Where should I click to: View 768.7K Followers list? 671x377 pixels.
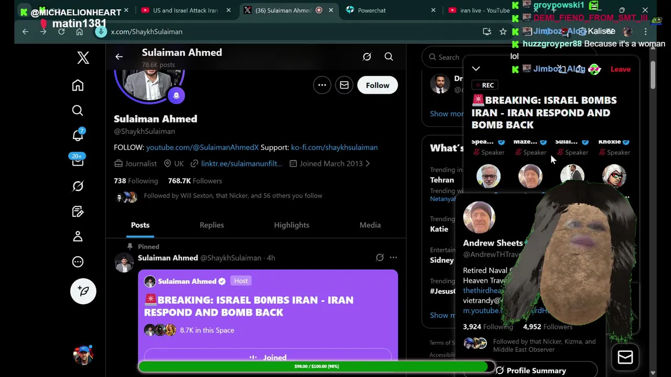coord(195,181)
